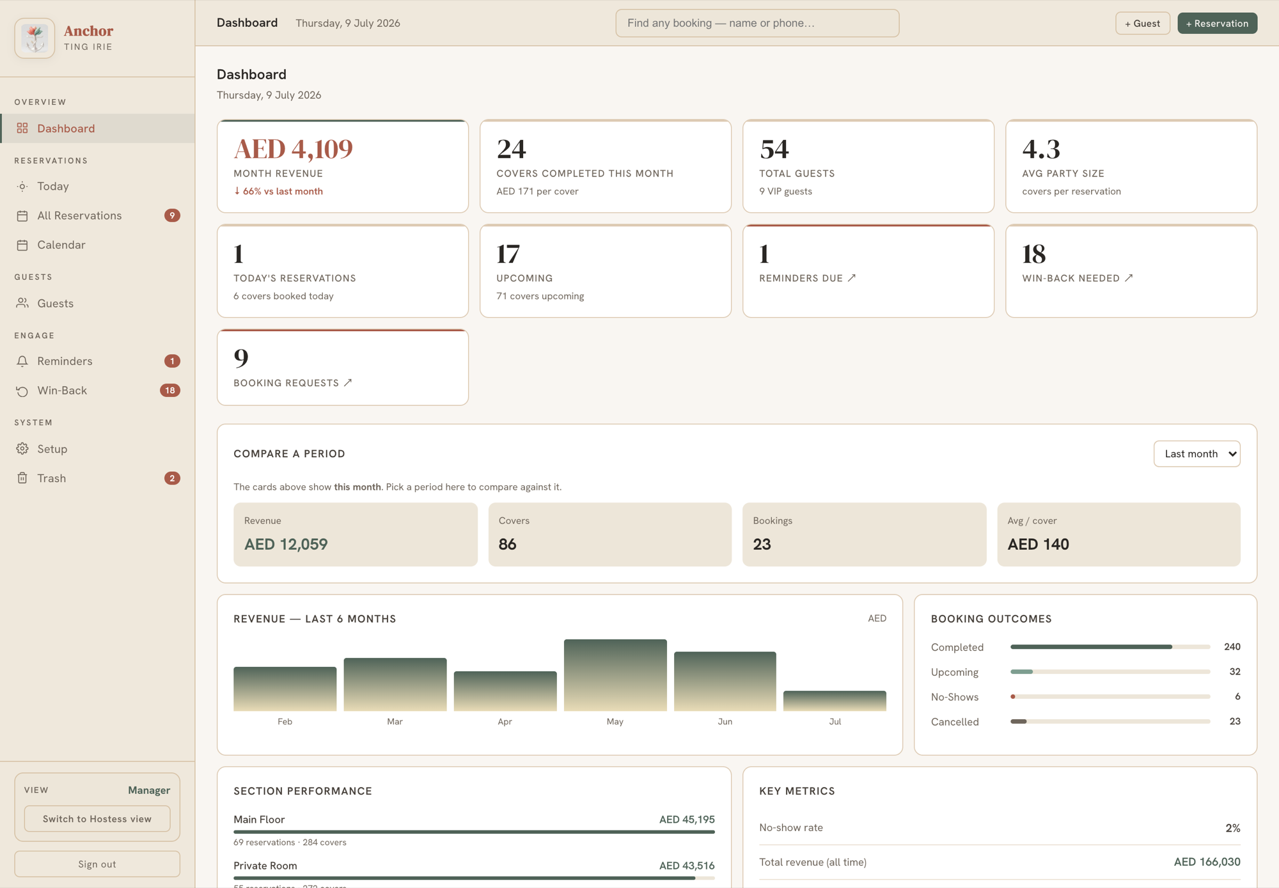Click the Calendar icon in sidebar

pos(22,245)
